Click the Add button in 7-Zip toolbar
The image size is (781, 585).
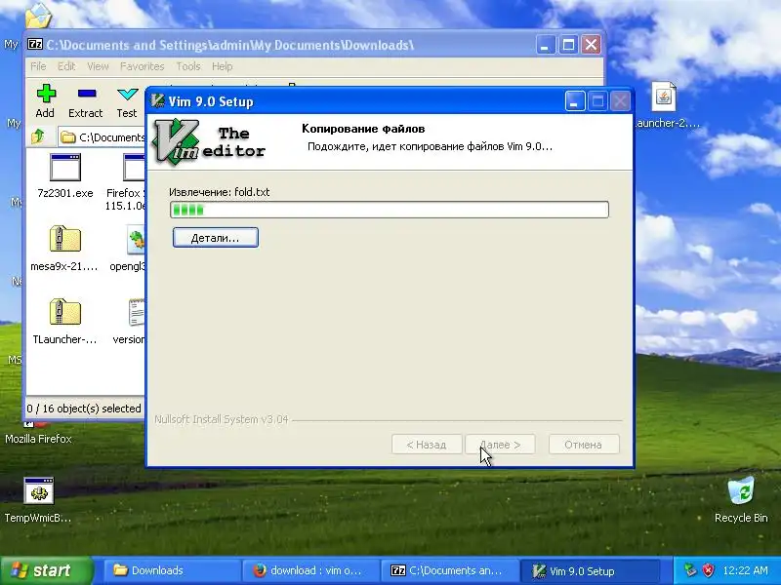[x=45, y=101]
